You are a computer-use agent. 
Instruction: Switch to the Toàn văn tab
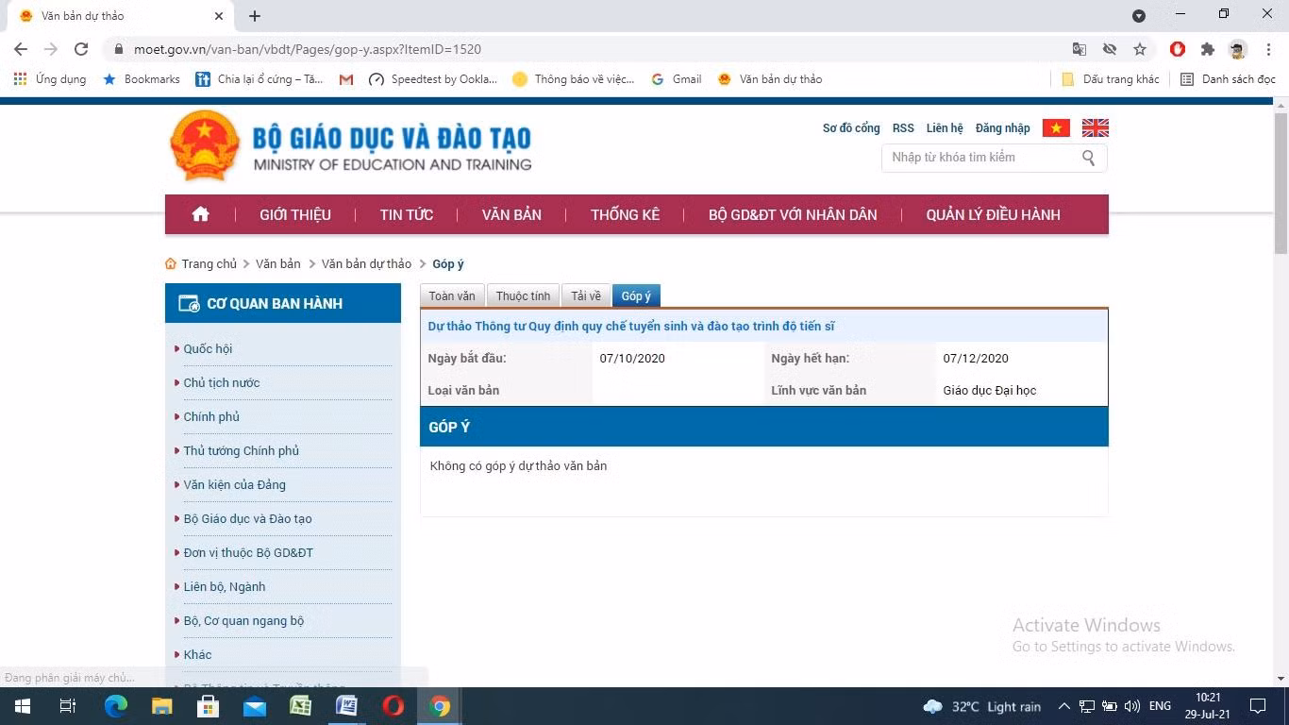tap(452, 296)
